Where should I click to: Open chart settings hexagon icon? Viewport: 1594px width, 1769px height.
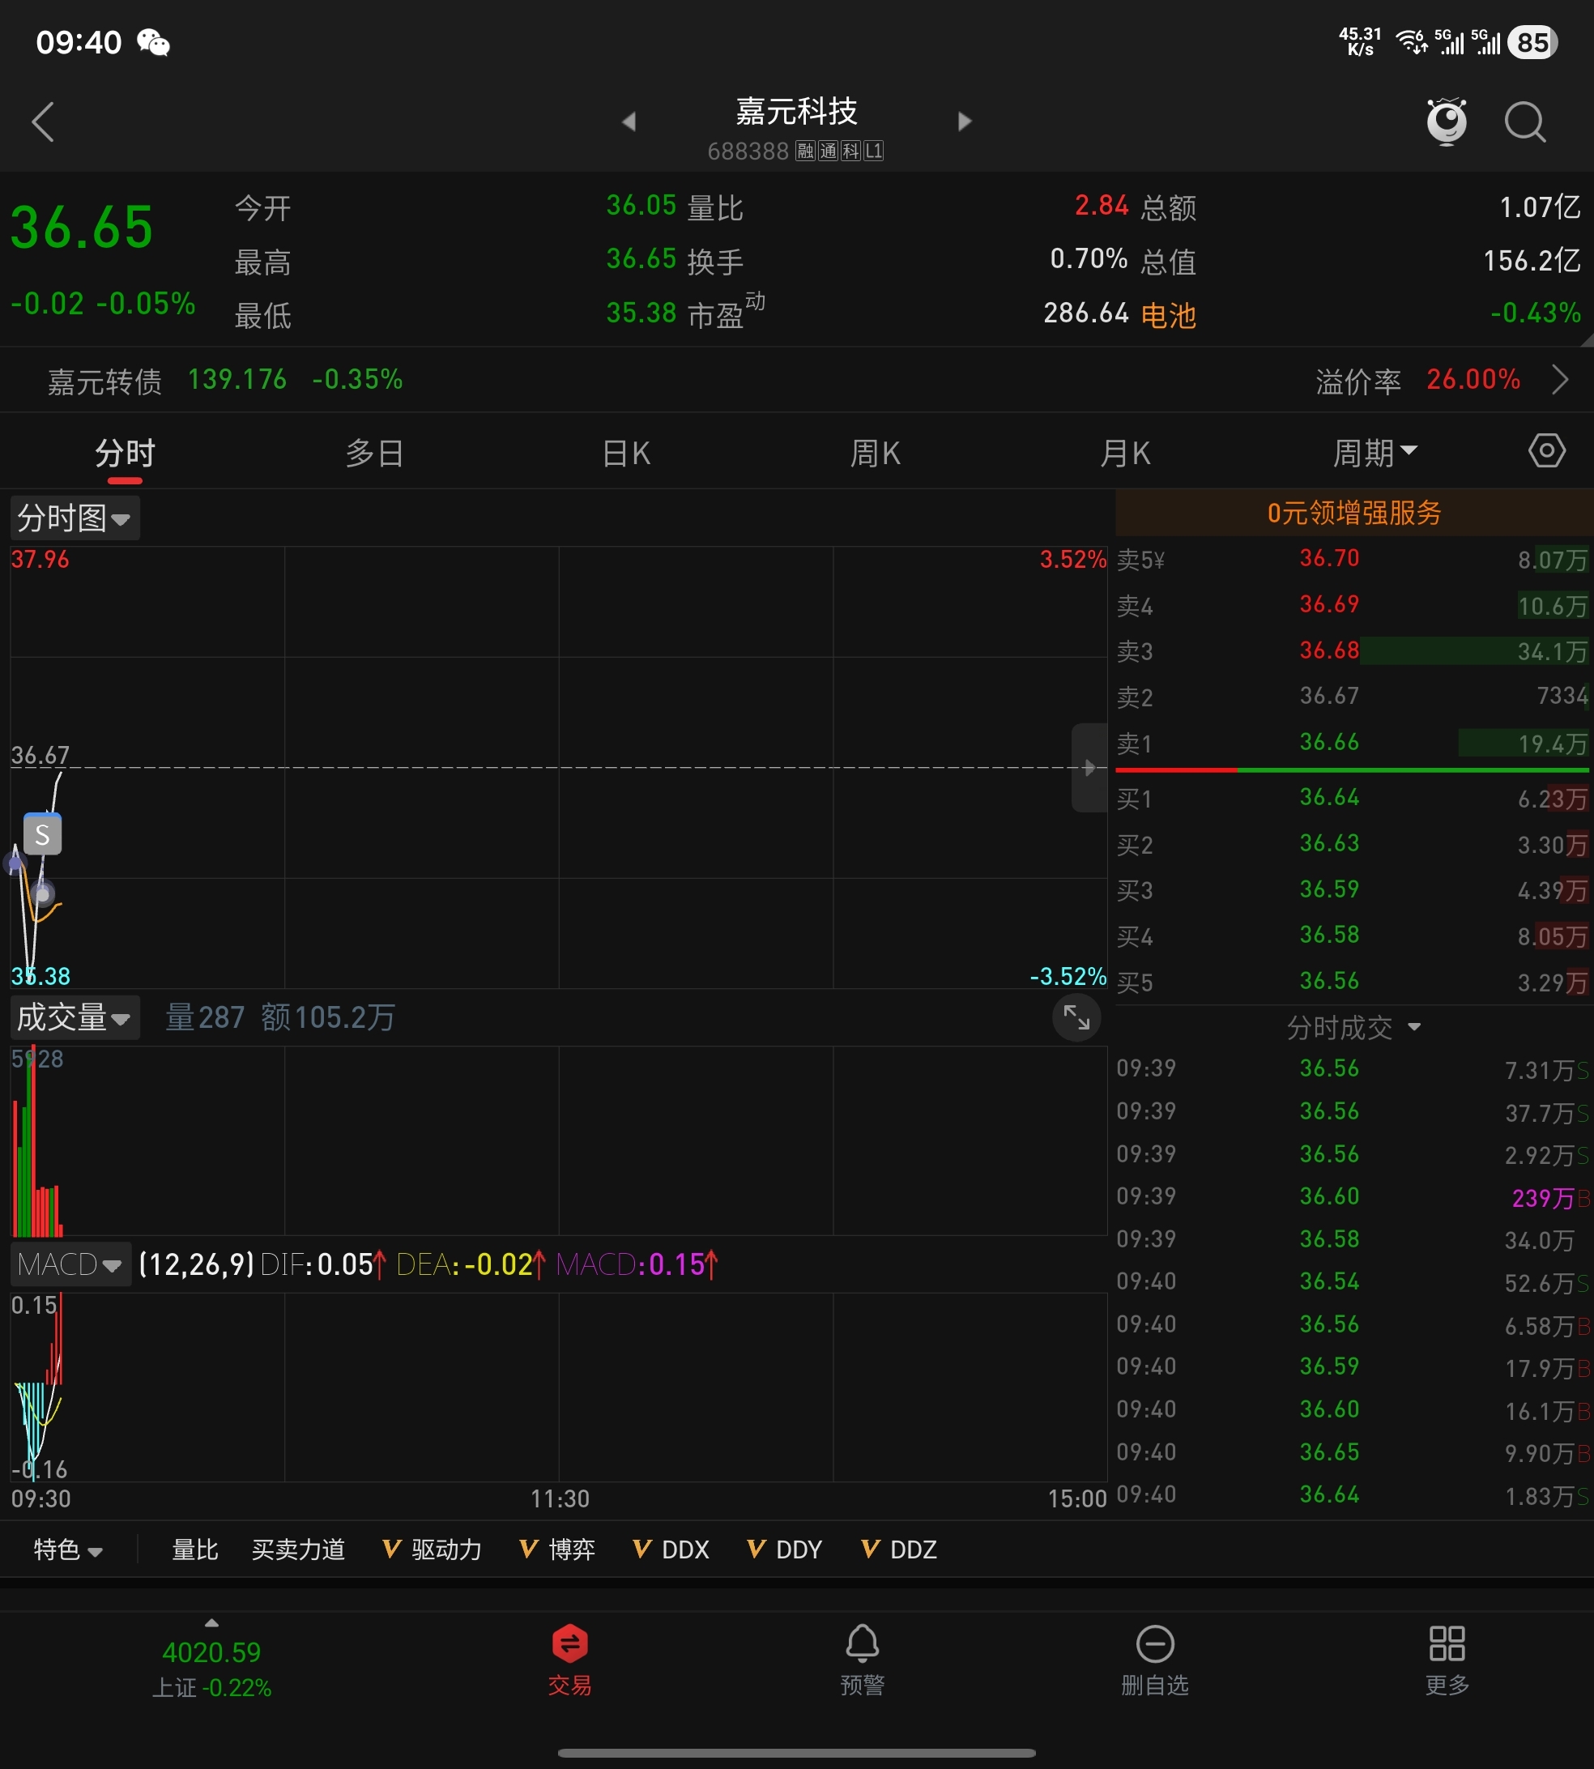coord(1547,452)
